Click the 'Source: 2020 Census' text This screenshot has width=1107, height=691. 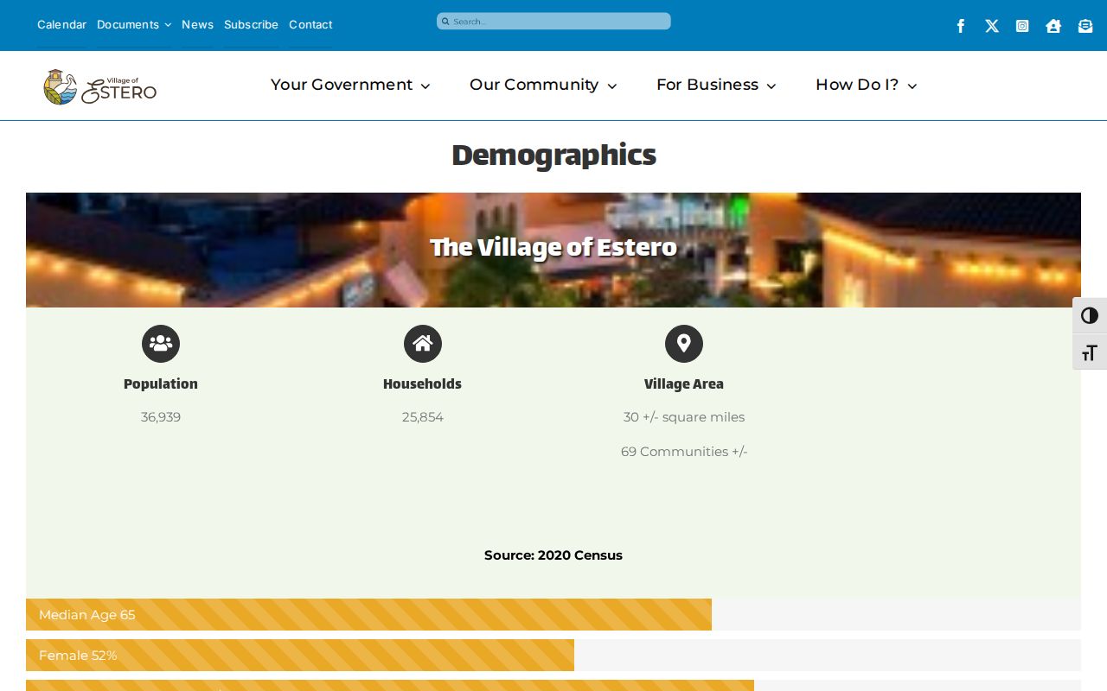click(553, 555)
